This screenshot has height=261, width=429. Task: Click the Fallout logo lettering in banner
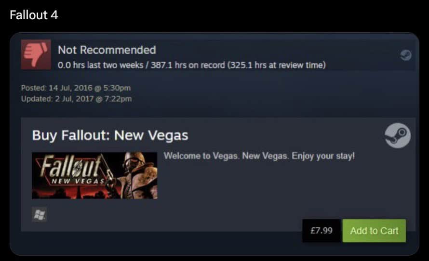[x=71, y=166]
